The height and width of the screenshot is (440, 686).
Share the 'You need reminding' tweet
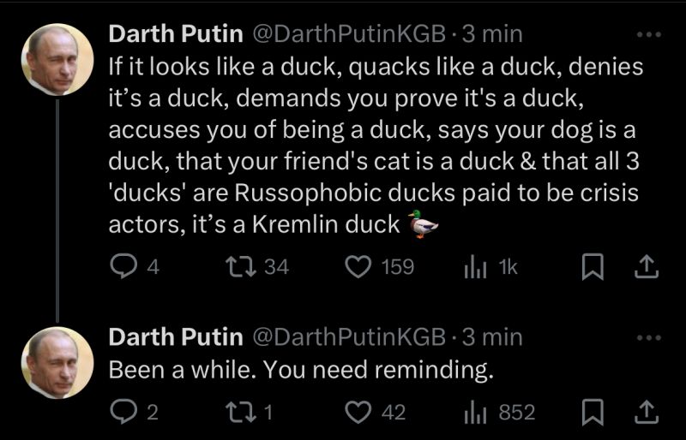[647, 413]
